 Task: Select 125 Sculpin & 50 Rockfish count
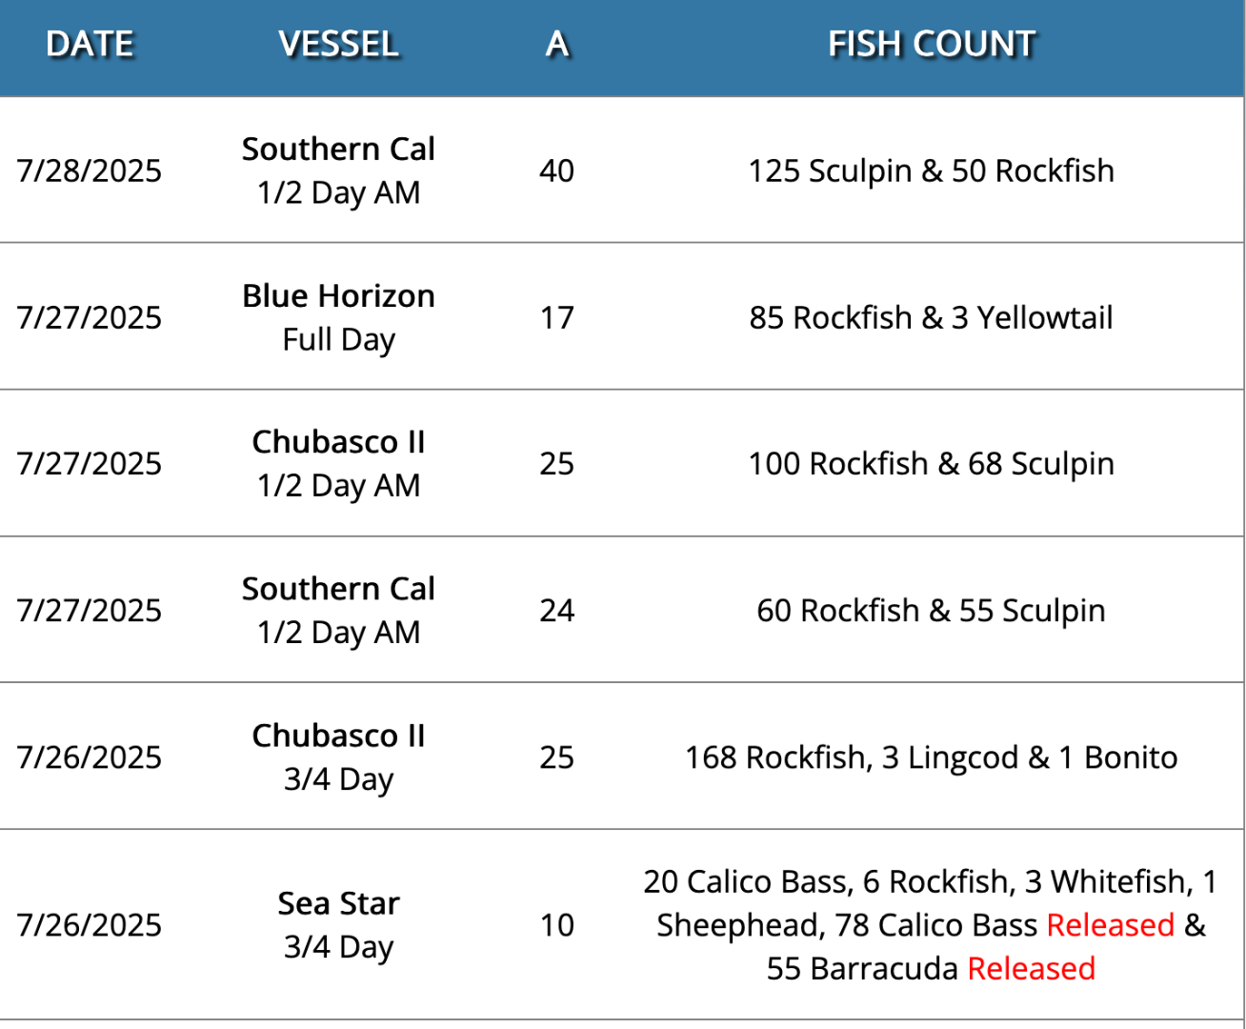click(931, 171)
